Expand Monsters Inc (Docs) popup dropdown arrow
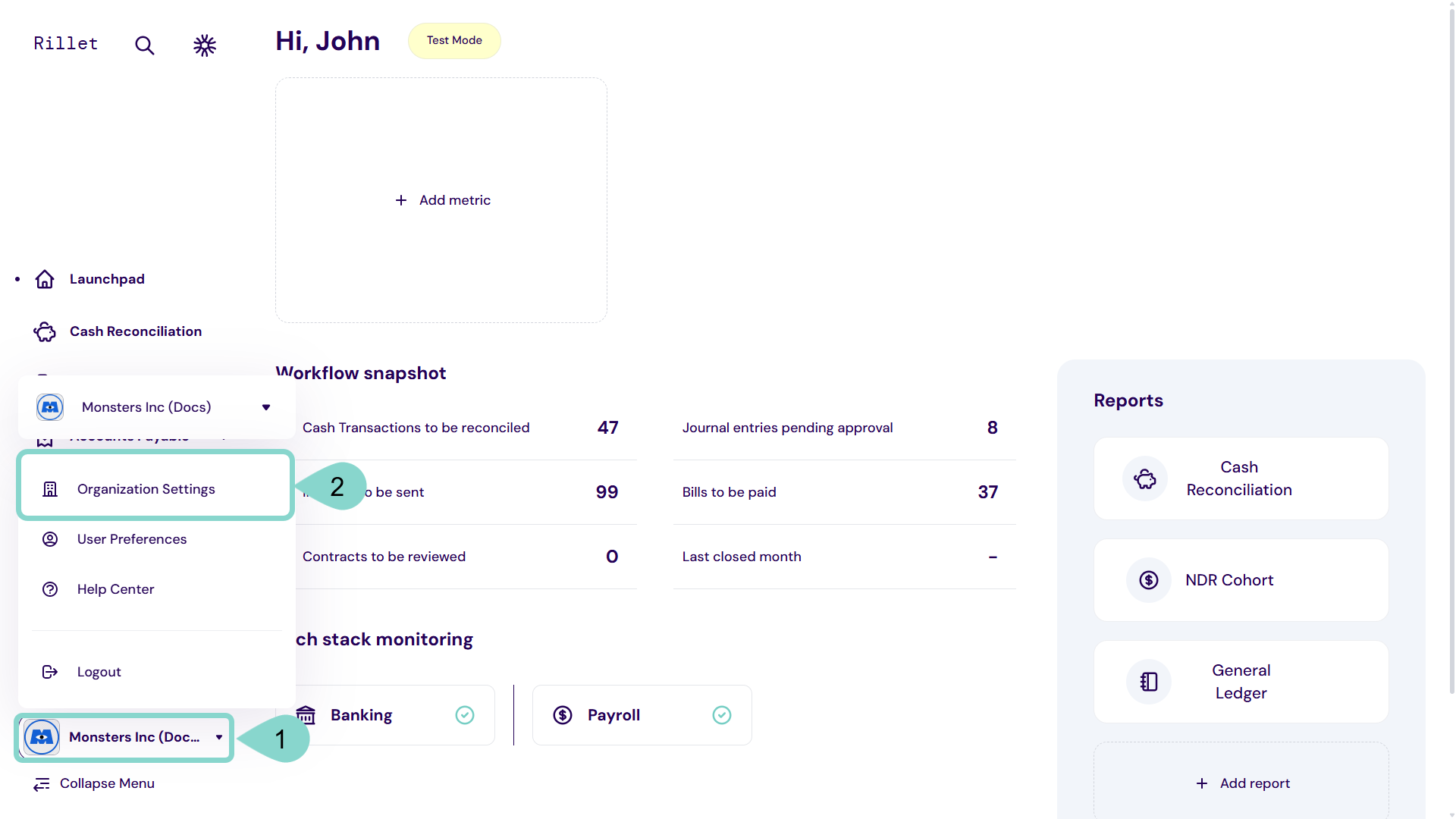Image resolution: width=1456 pixels, height=819 pixels. pyautogui.click(x=266, y=407)
